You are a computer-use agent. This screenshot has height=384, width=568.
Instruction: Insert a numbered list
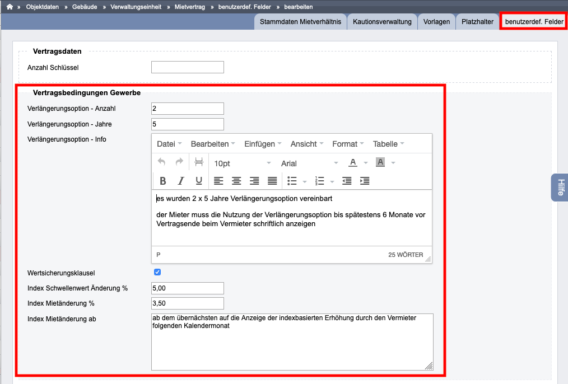pos(319,181)
